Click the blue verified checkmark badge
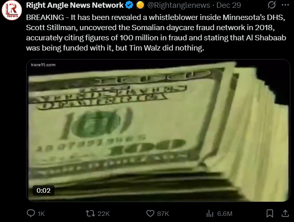 129,5
